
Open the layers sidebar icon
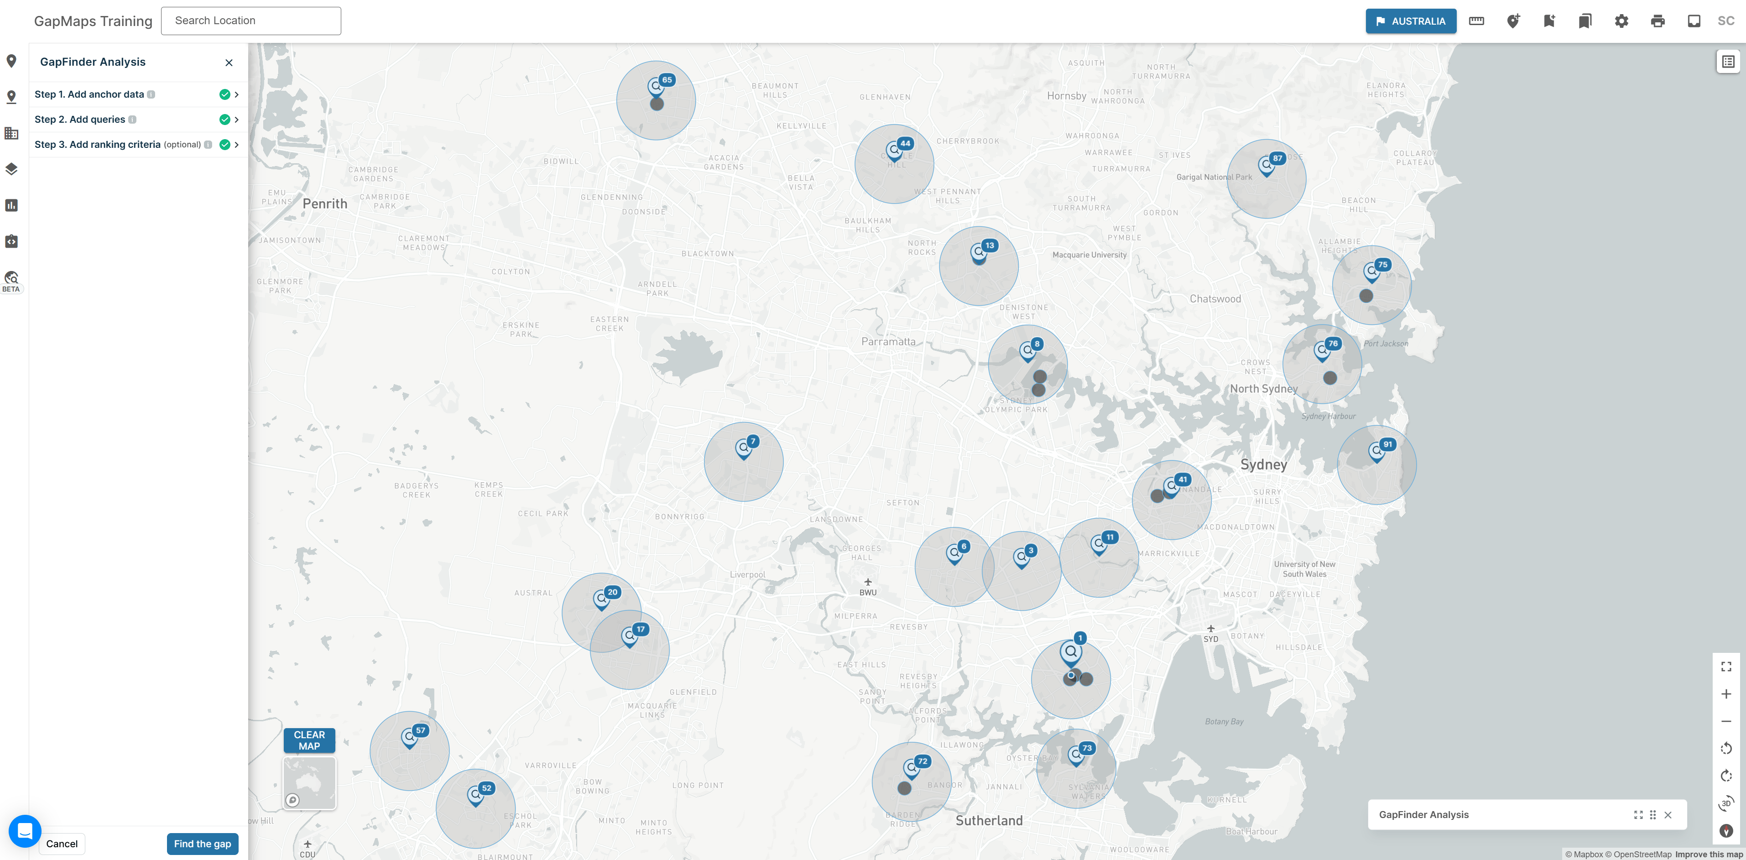point(11,169)
